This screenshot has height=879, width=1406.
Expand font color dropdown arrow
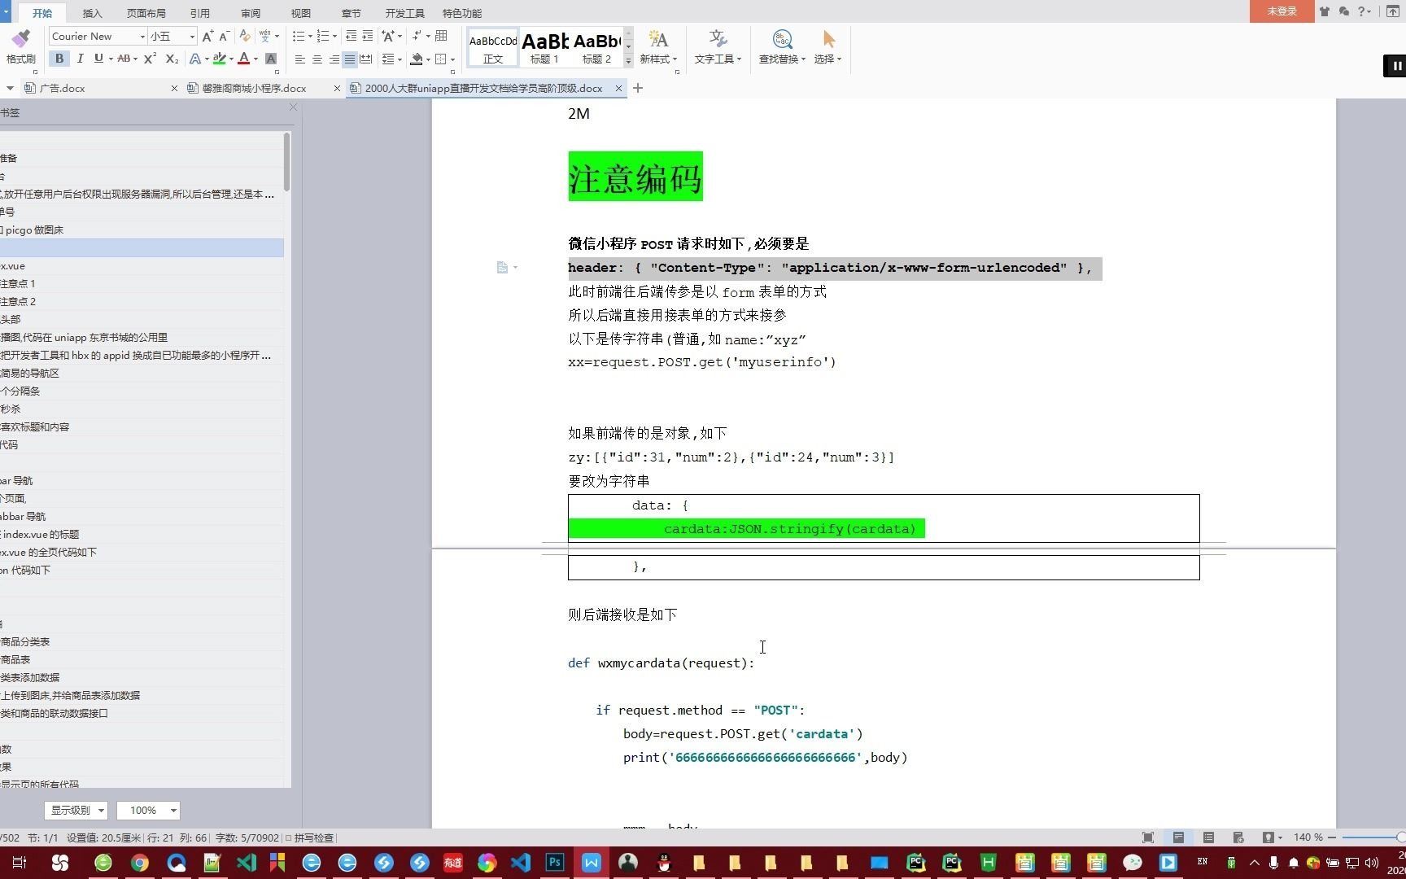tap(255, 59)
